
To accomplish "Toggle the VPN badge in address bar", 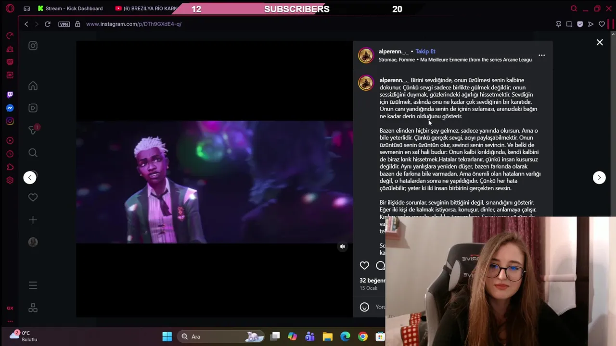I will [64, 24].
